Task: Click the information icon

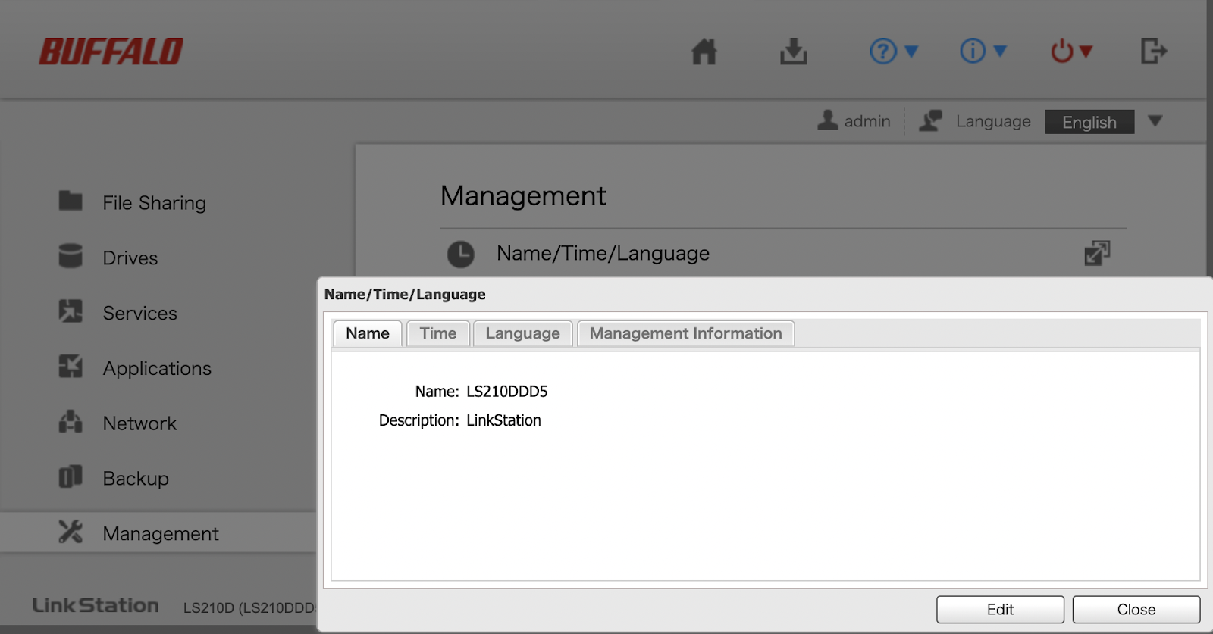Action: point(973,51)
